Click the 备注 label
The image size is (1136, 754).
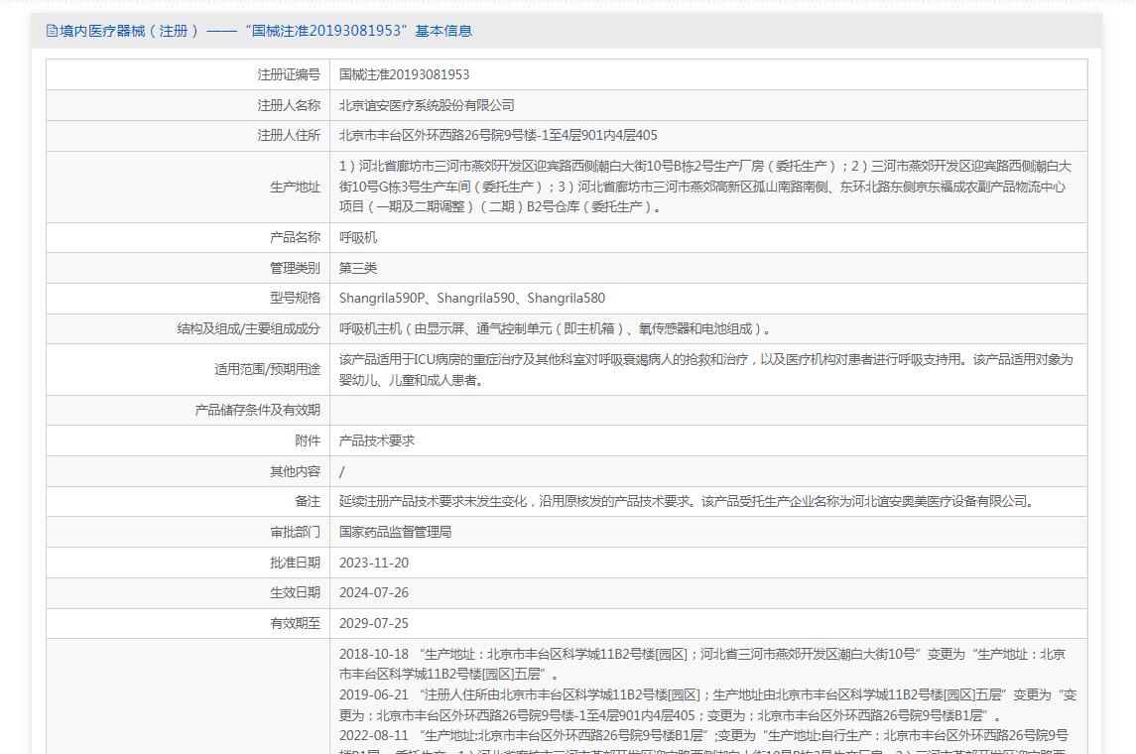tap(308, 501)
